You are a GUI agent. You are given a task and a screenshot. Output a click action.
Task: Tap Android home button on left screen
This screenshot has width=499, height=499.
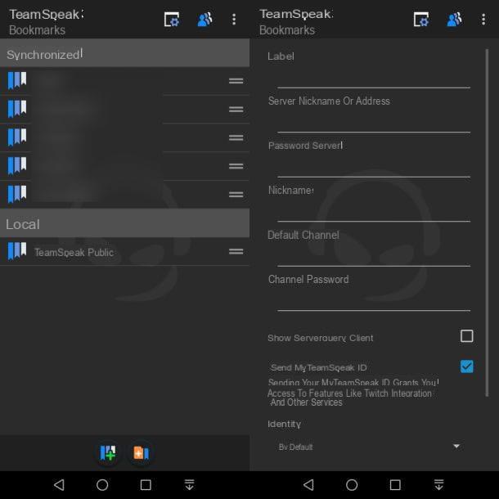[102, 484]
